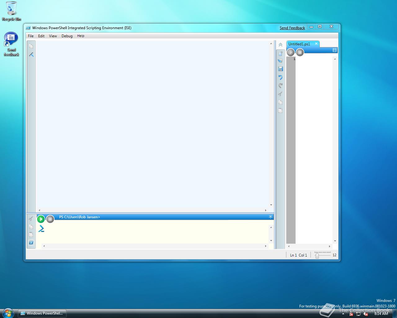Open the Debug menu
The image size is (397, 318).
pos(67,36)
